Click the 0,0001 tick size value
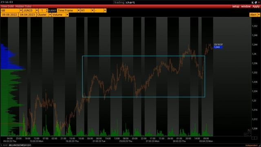The height and width of the screenshot is (147, 261). pyautogui.click(x=52, y=11)
